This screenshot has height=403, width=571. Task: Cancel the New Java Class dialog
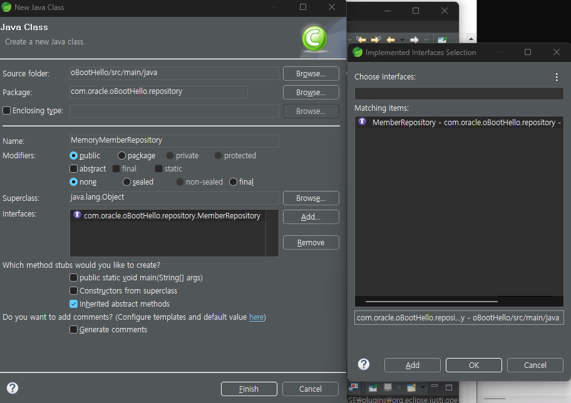coord(311,389)
